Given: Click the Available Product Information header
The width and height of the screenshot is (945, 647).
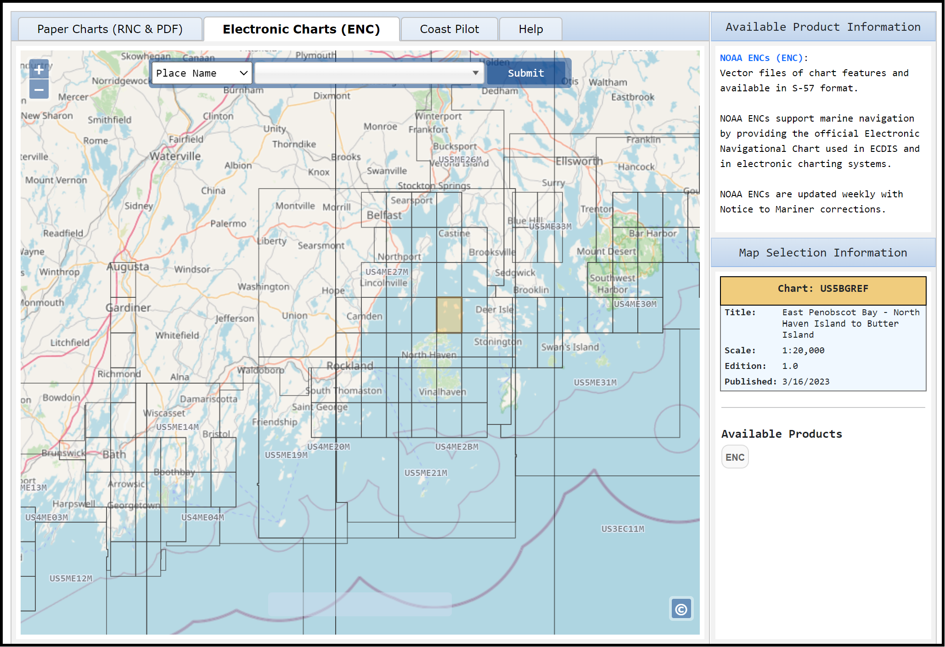Looking at the screenshot, I should 823,27.
